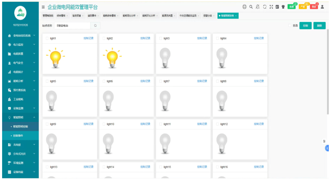The image size is (330, 180).
Task: Open the red 事故 alarm badge
Action: [x=314, y=7]
